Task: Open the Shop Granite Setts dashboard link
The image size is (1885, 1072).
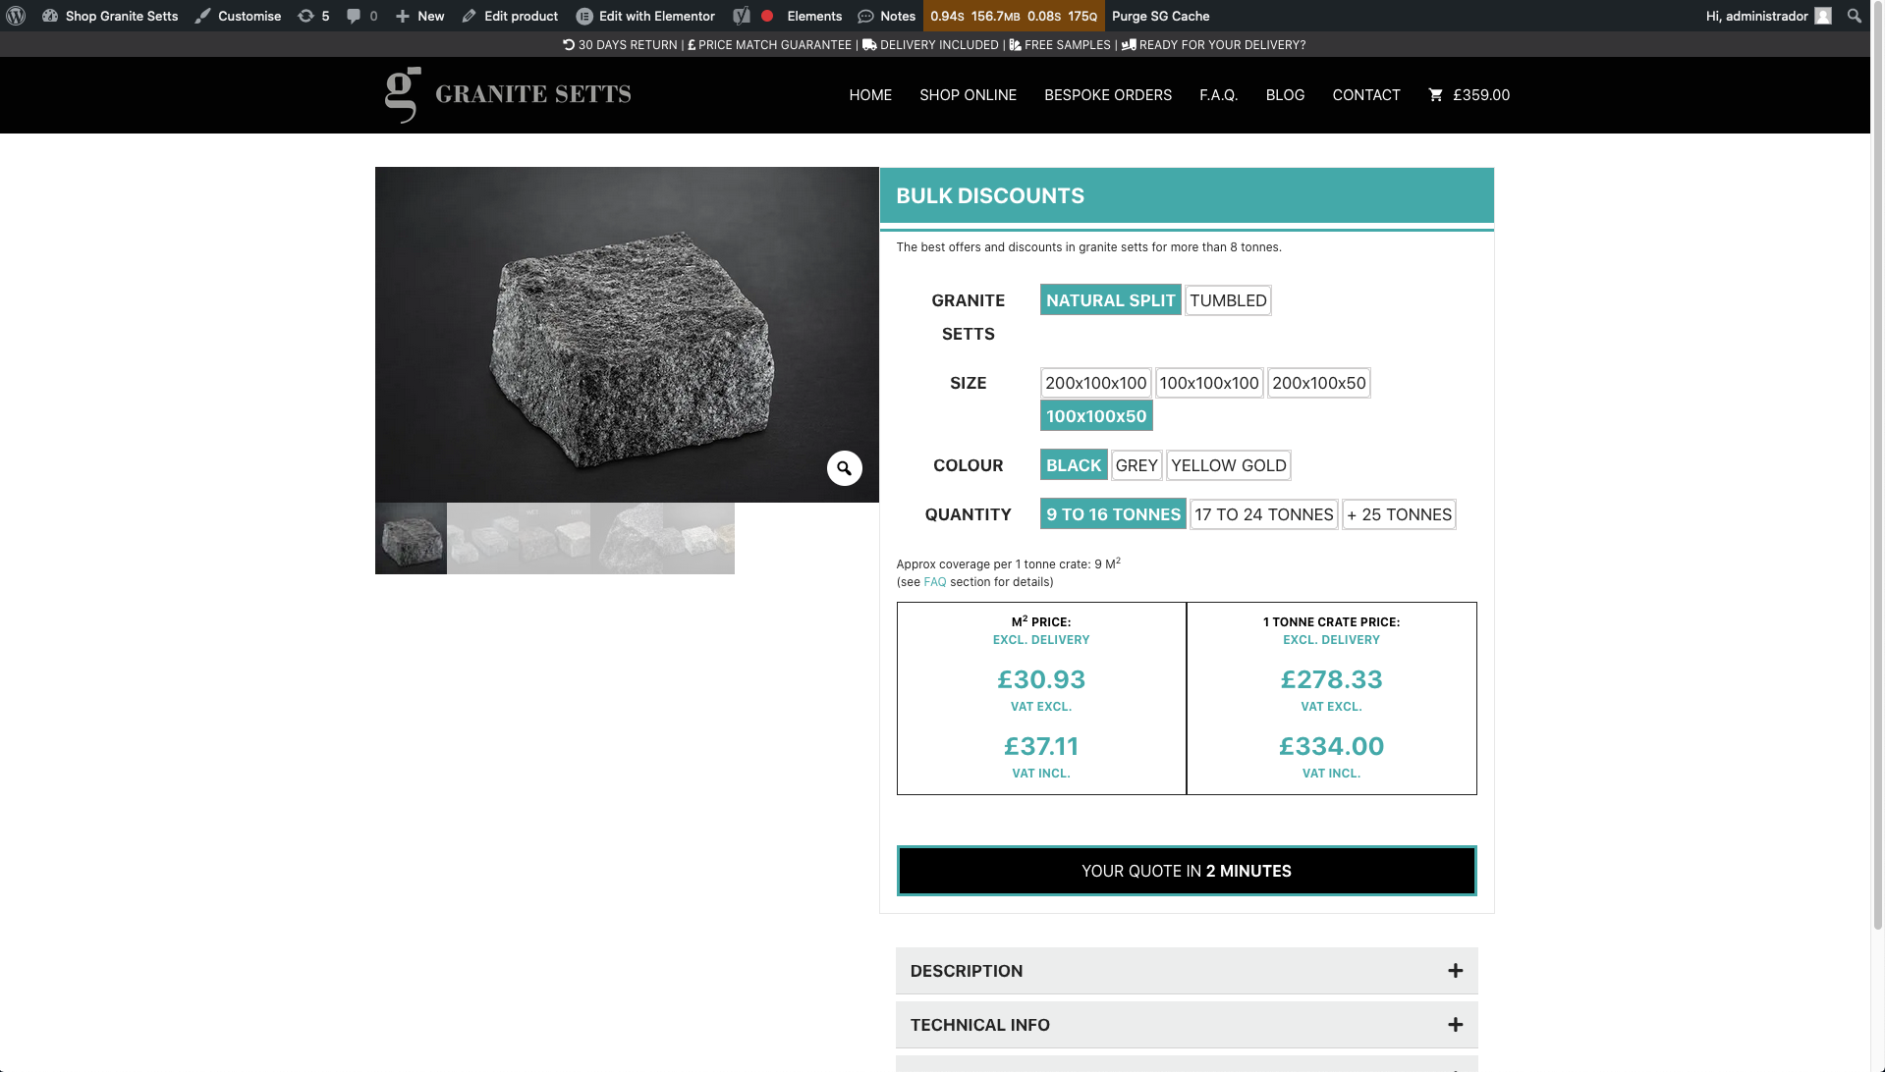Action: [x=110, y=16]
